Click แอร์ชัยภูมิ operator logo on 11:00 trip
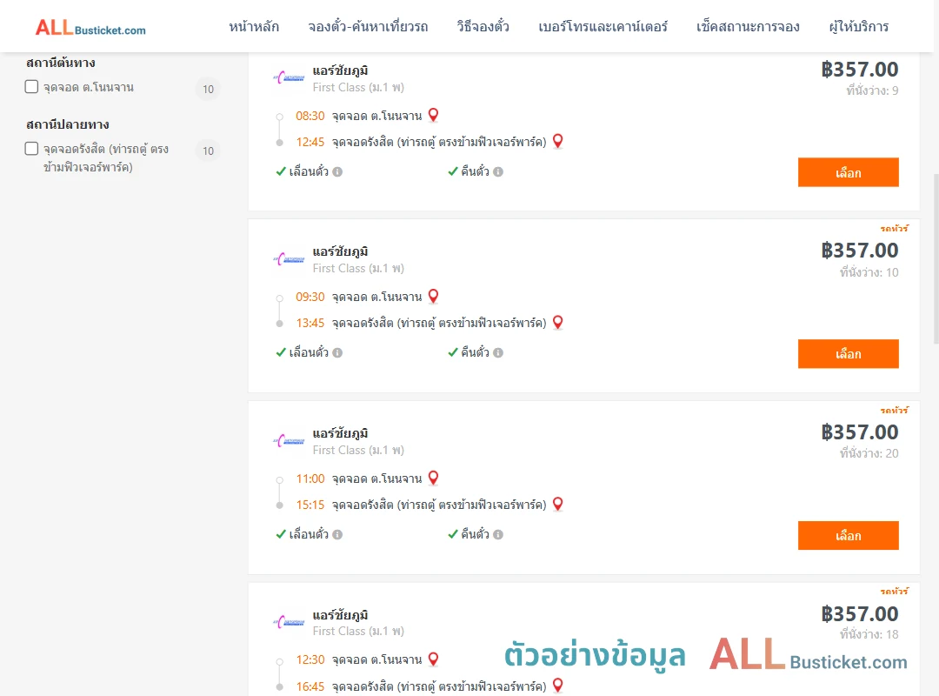The width and height of the screenshot is (939, 696). pyautogui.click(x=289, y=440)
